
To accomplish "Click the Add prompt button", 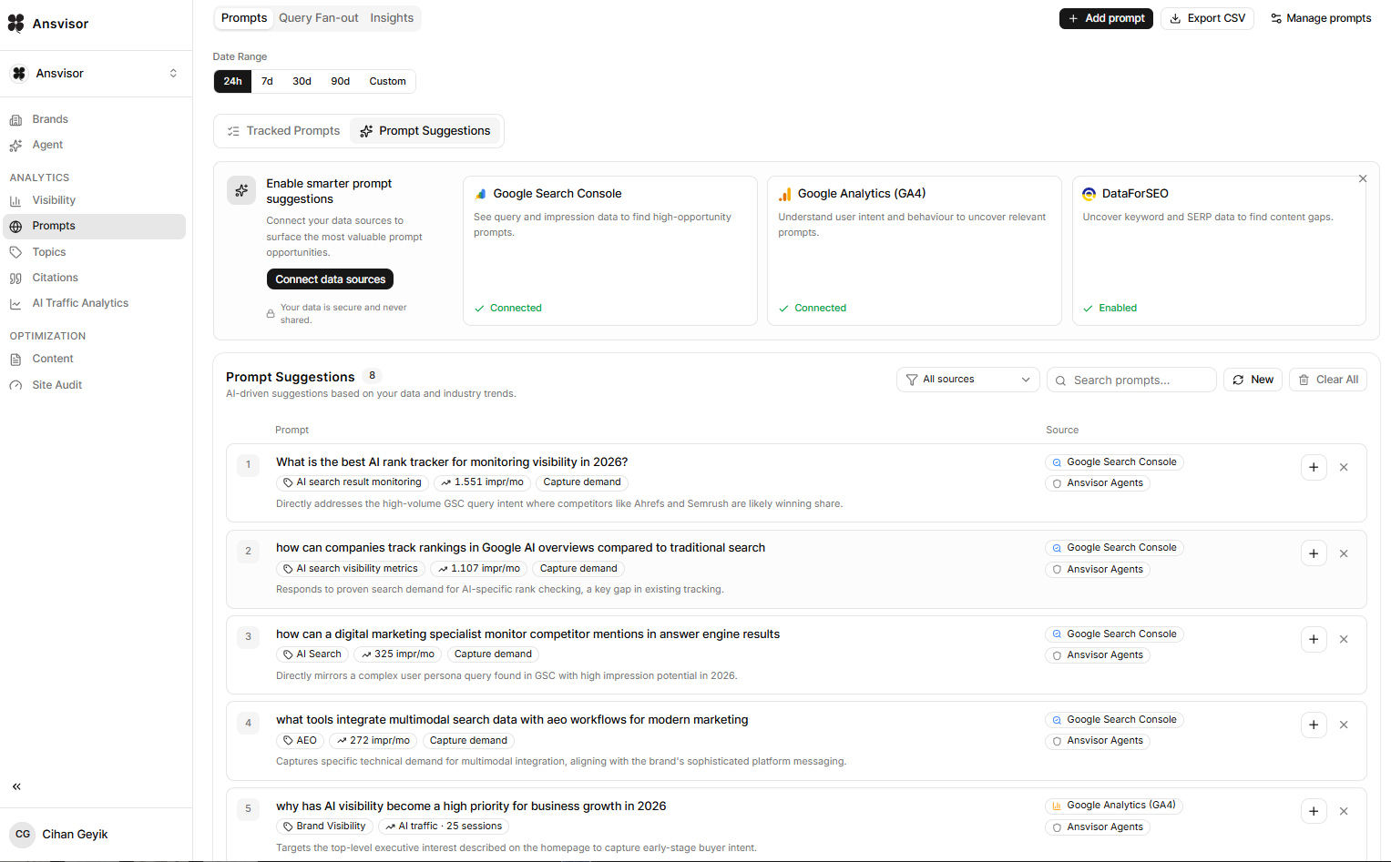I will [1106, 18].
